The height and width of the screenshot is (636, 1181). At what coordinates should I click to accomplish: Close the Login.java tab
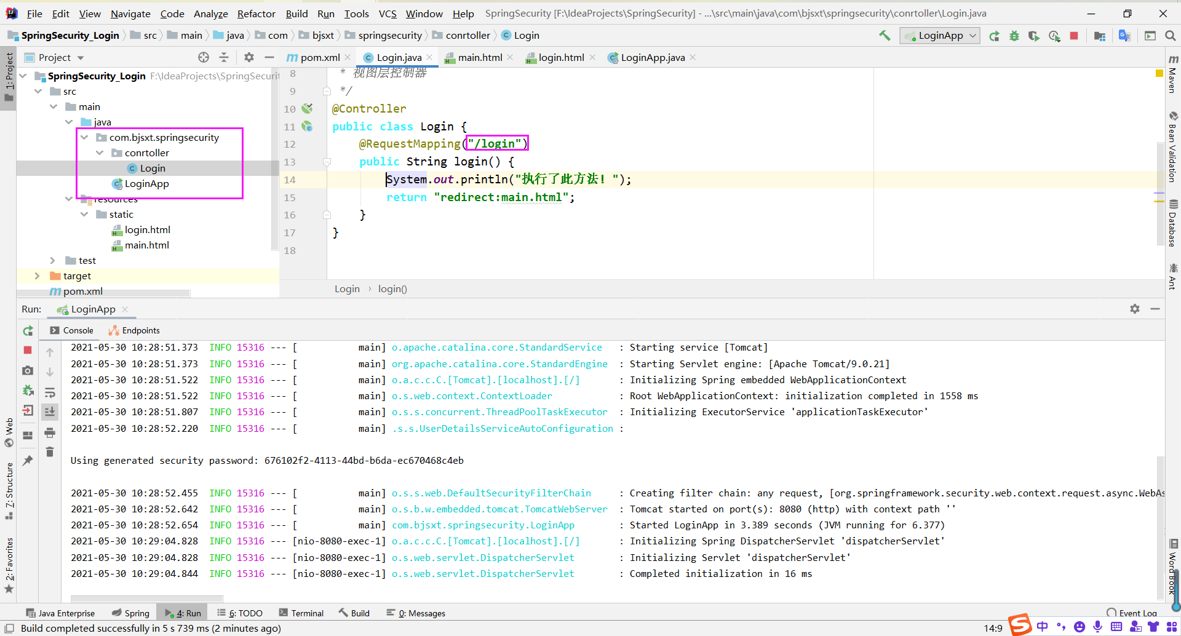point(429,57)
